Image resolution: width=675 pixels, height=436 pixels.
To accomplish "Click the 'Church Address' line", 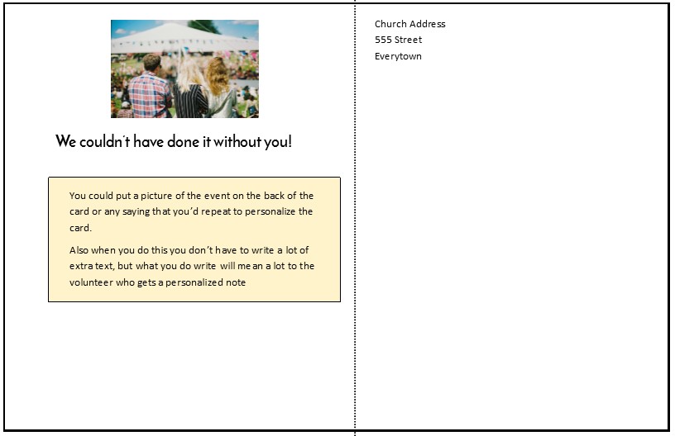I will click(x=409, y=24).
